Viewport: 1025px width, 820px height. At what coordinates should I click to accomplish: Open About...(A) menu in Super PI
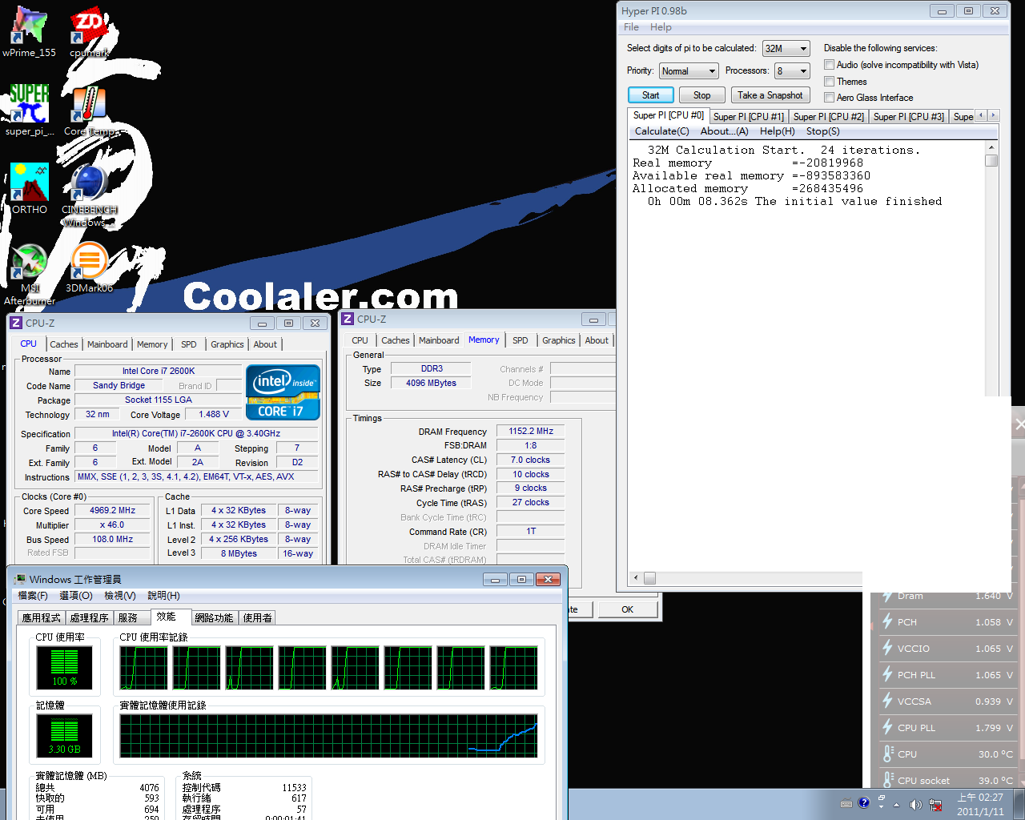tap(725, 131)
